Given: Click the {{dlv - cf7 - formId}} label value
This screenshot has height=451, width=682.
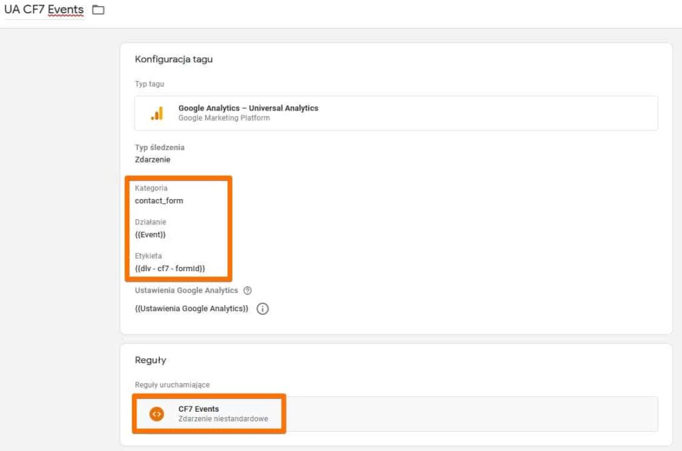Looking at the screenshot, I should (170, 268).
